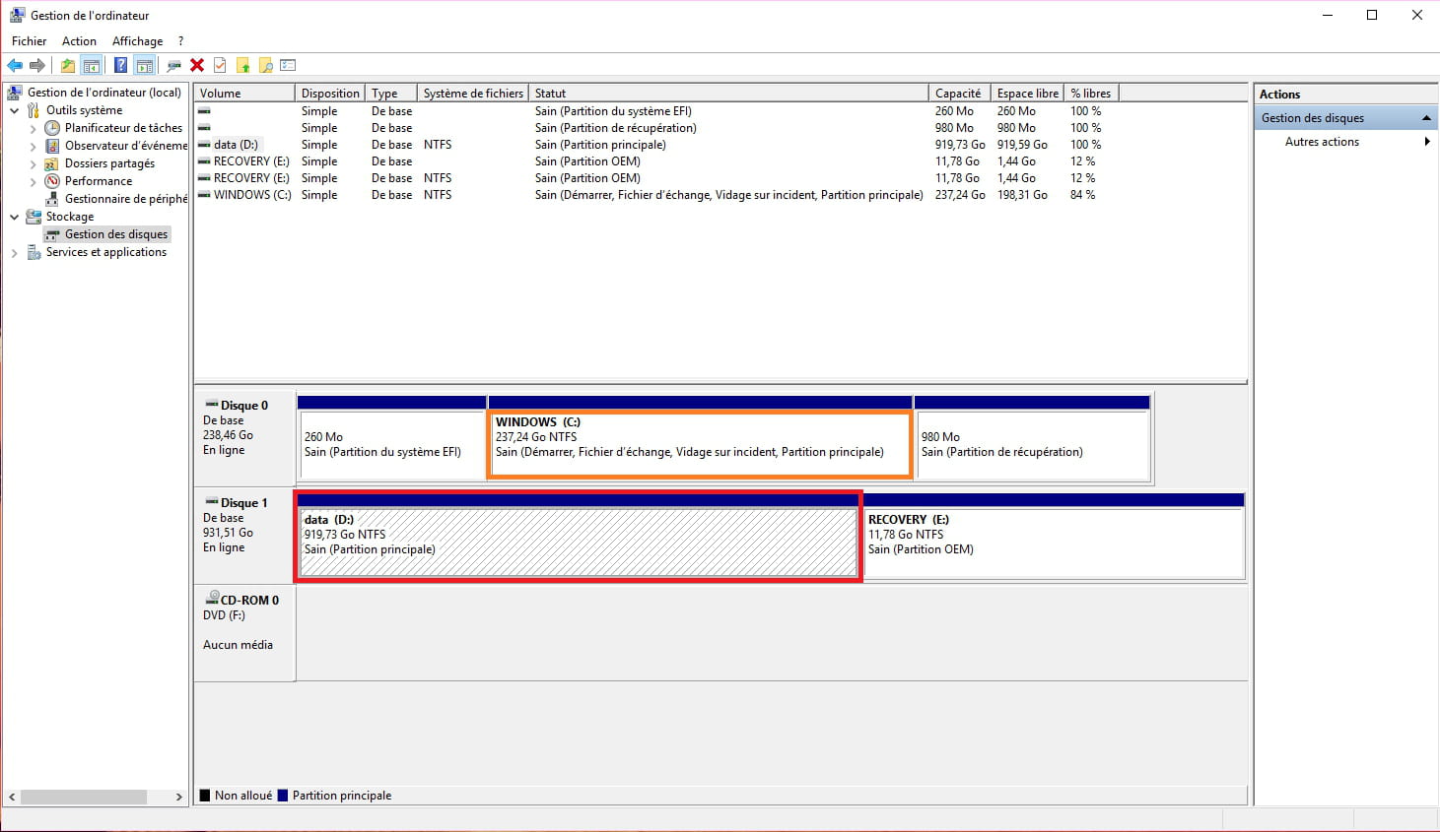Image resolution: width=1440 pixels, height=832 pixels.
Task: Click the drive connection icon in the toolbar
Action: click(x=173, y=66)
